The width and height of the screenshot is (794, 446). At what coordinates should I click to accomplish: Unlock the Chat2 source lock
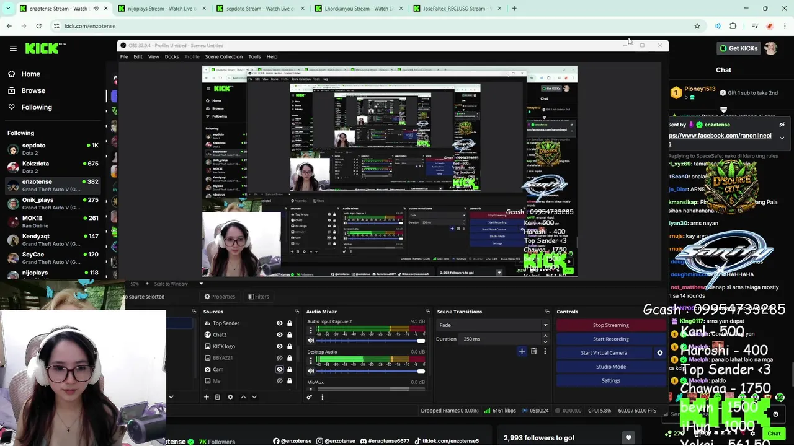(289, 334)
